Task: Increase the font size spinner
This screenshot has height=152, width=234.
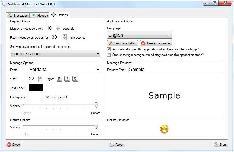Action: [40, 77]
